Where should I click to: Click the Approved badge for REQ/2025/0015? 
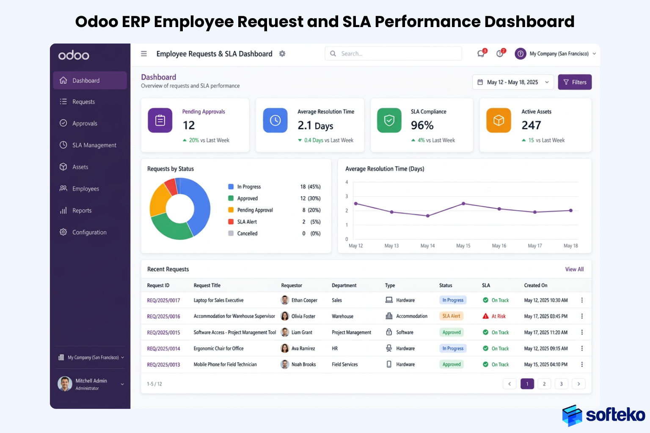point(452,332)
